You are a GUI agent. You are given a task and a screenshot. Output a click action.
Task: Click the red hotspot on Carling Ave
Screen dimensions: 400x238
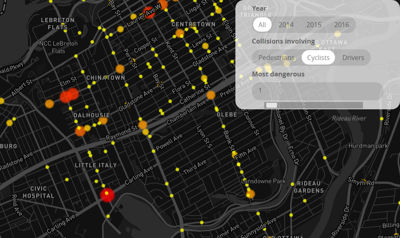point(107,195)
